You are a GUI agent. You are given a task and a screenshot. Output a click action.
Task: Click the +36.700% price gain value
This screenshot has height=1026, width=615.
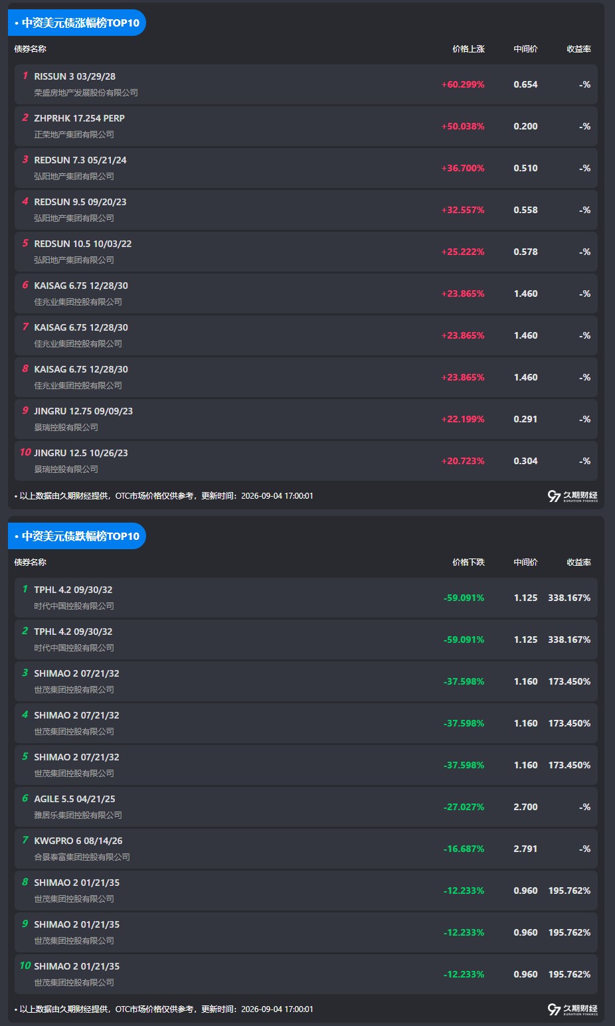coord(463,169)
